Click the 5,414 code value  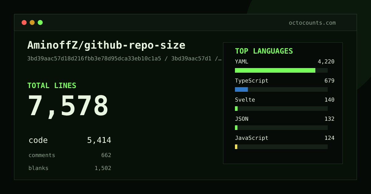click(99, 140)
